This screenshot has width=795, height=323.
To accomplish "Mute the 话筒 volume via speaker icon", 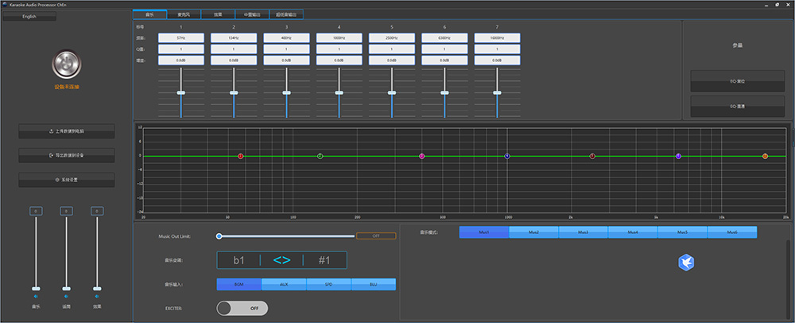I will click(66, 296).
